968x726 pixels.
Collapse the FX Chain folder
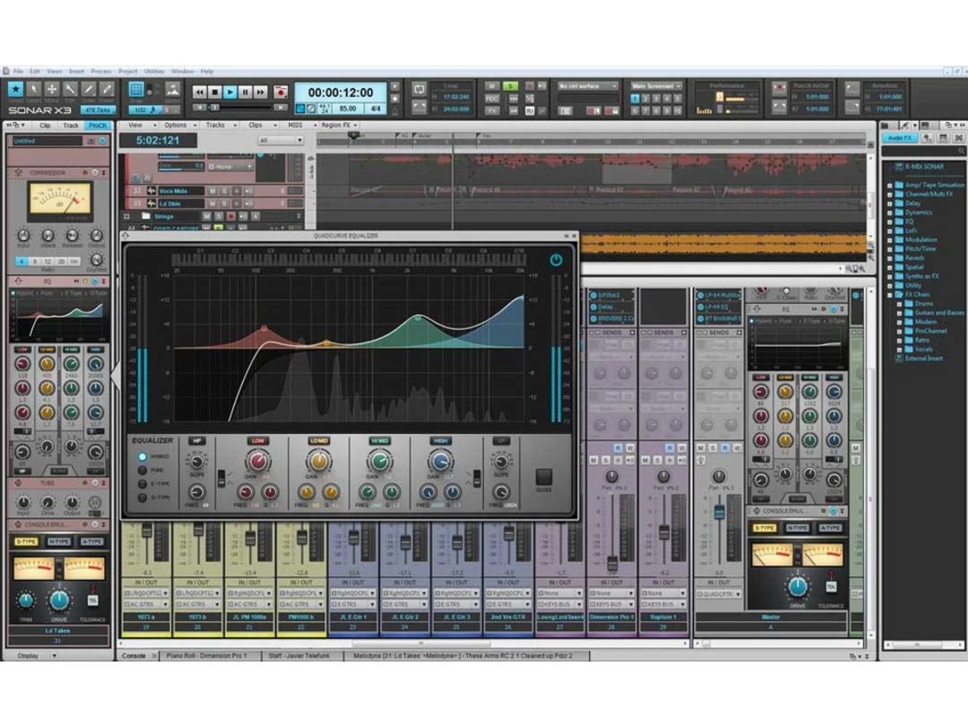click(891, 294)
